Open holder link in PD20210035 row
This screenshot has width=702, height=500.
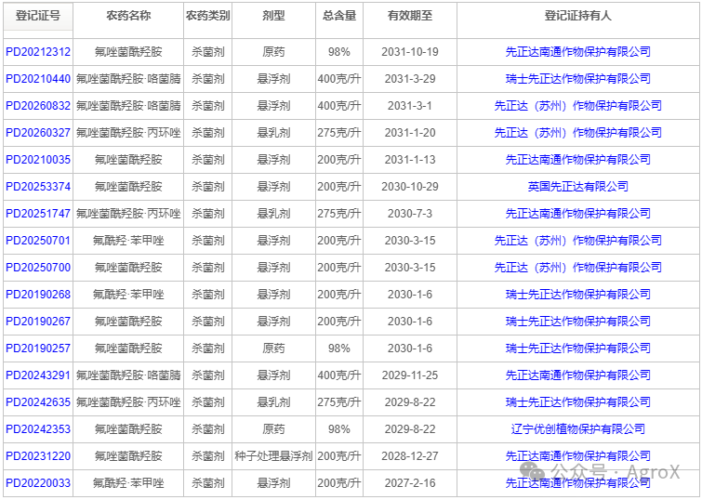[x=578, y=159]
